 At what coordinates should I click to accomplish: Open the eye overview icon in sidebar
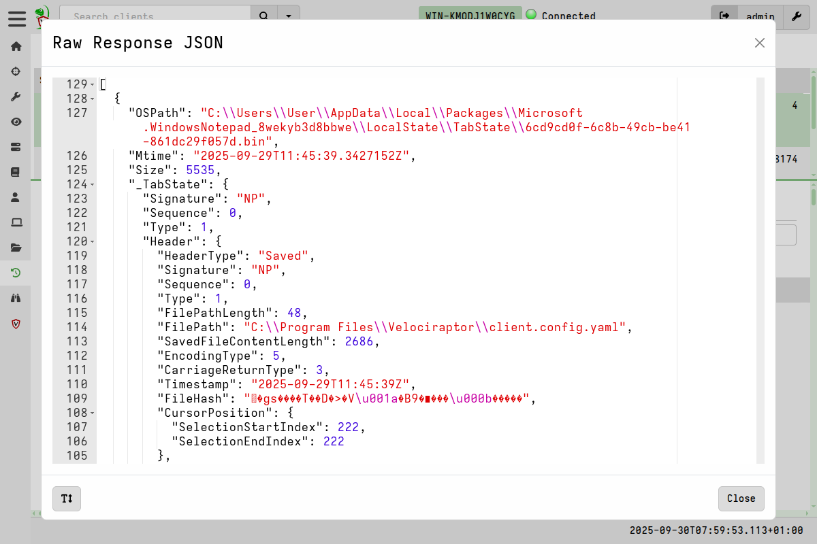pos(16,121)
